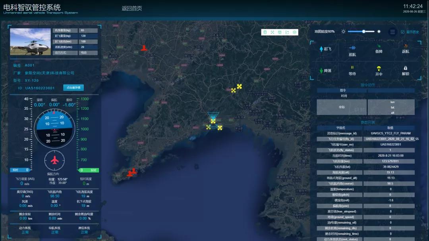429x241 pixels.
Task: Click the red aircraft marker at top of map
Action: 144,48
